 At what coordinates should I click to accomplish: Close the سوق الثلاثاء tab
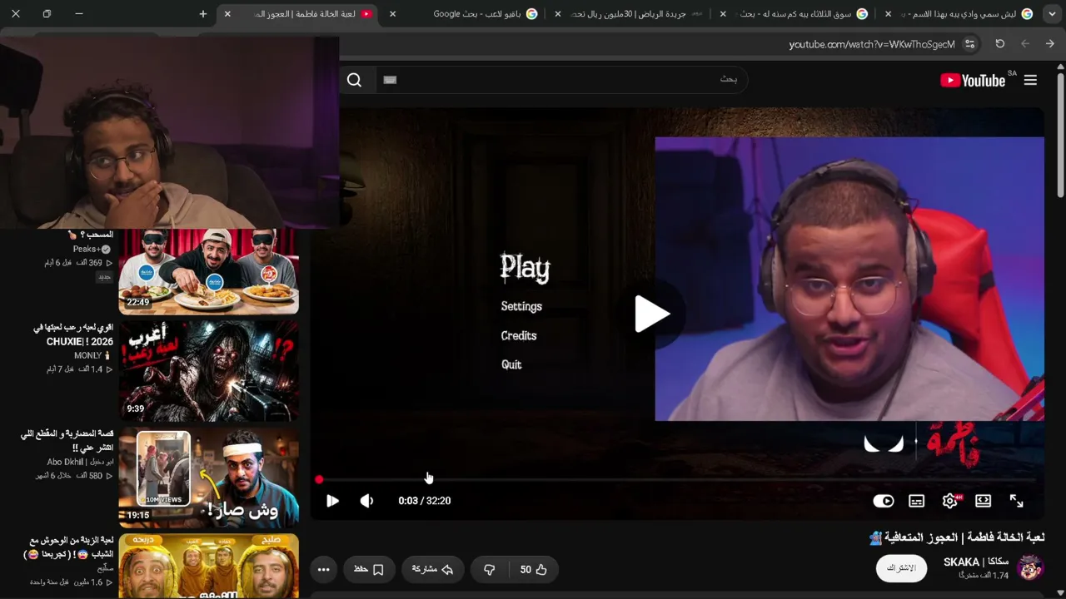(x=722, y=14)
